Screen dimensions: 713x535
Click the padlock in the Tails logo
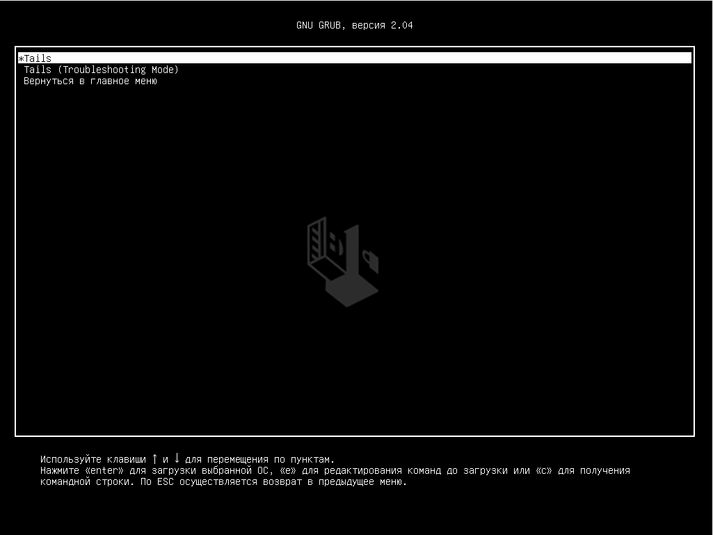tap(371, 261)
